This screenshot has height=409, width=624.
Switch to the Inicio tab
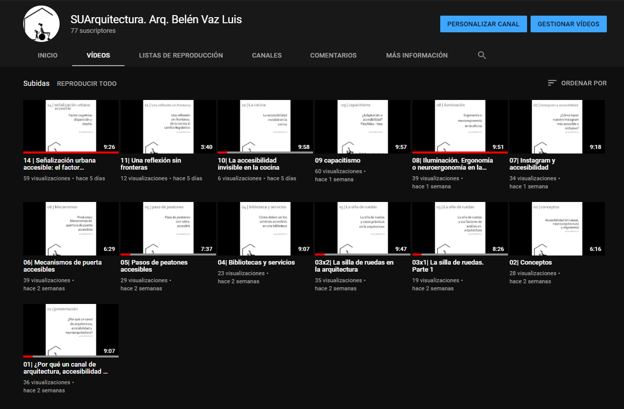tap(47, 56)
